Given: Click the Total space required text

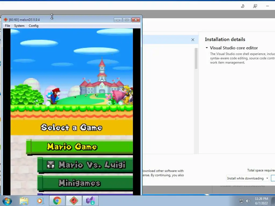Looking at the screenshot, I should [x=261, y=170].
